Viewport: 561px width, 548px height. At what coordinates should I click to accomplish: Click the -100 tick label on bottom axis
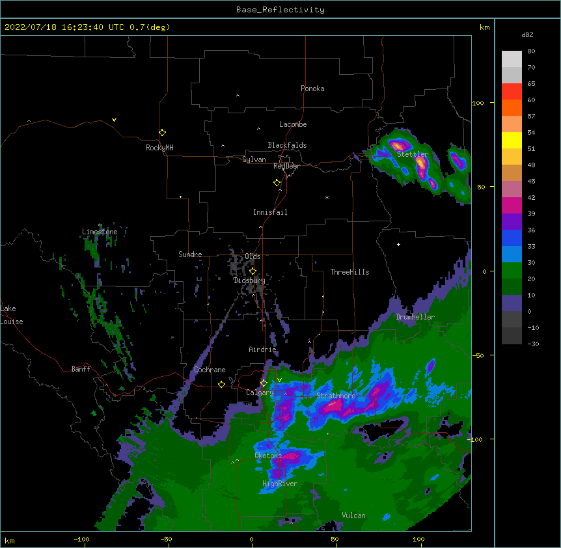81,539
